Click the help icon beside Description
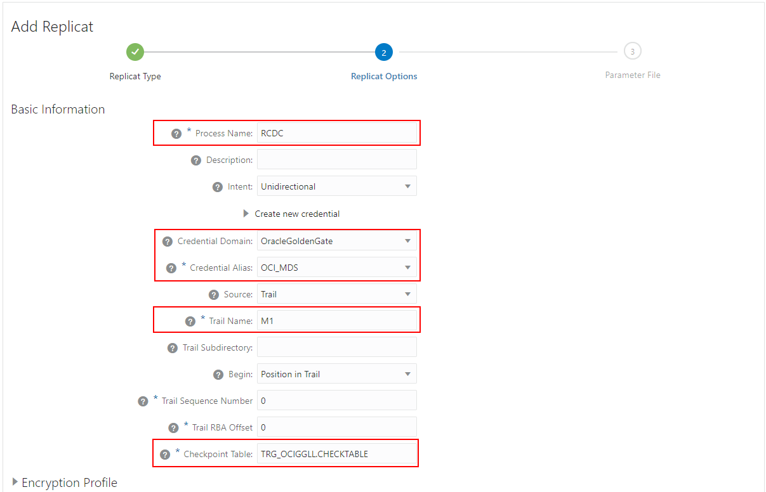 click(196, 160)
